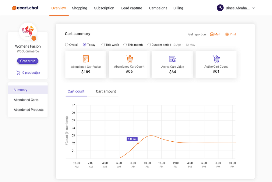This screenshot has height=182, width=272.
Task: Click the Print printer icon
Action: [x=227, y=34]
